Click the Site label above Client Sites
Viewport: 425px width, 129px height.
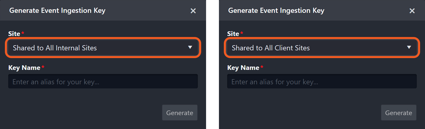(x=233, y=34)
